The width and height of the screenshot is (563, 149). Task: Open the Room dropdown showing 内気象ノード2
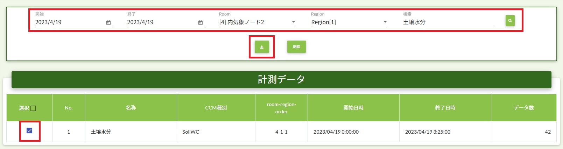258,22
